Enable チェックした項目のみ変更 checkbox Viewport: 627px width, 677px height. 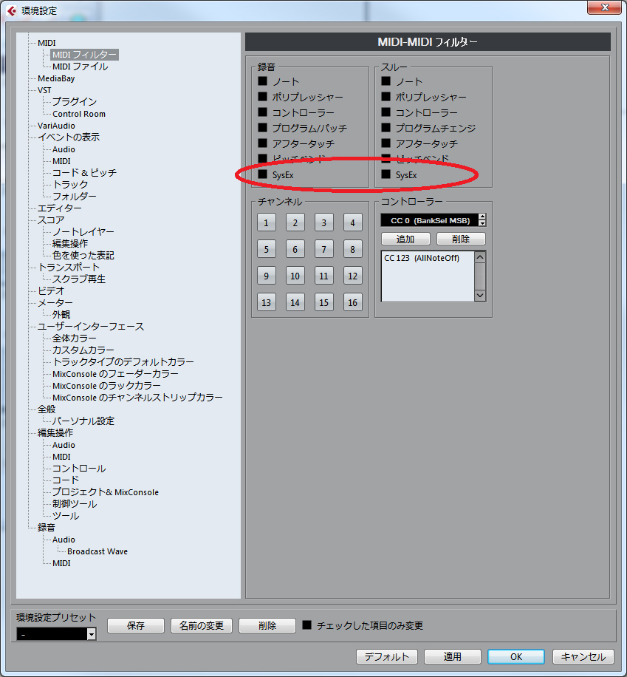tap(306, 625)
